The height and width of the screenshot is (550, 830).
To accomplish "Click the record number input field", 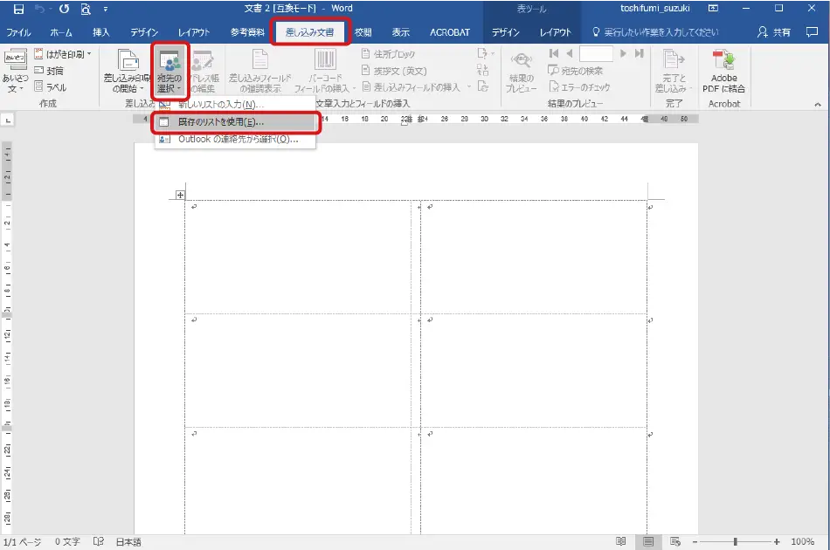I will pyautogui.click(x=596, y=53).
